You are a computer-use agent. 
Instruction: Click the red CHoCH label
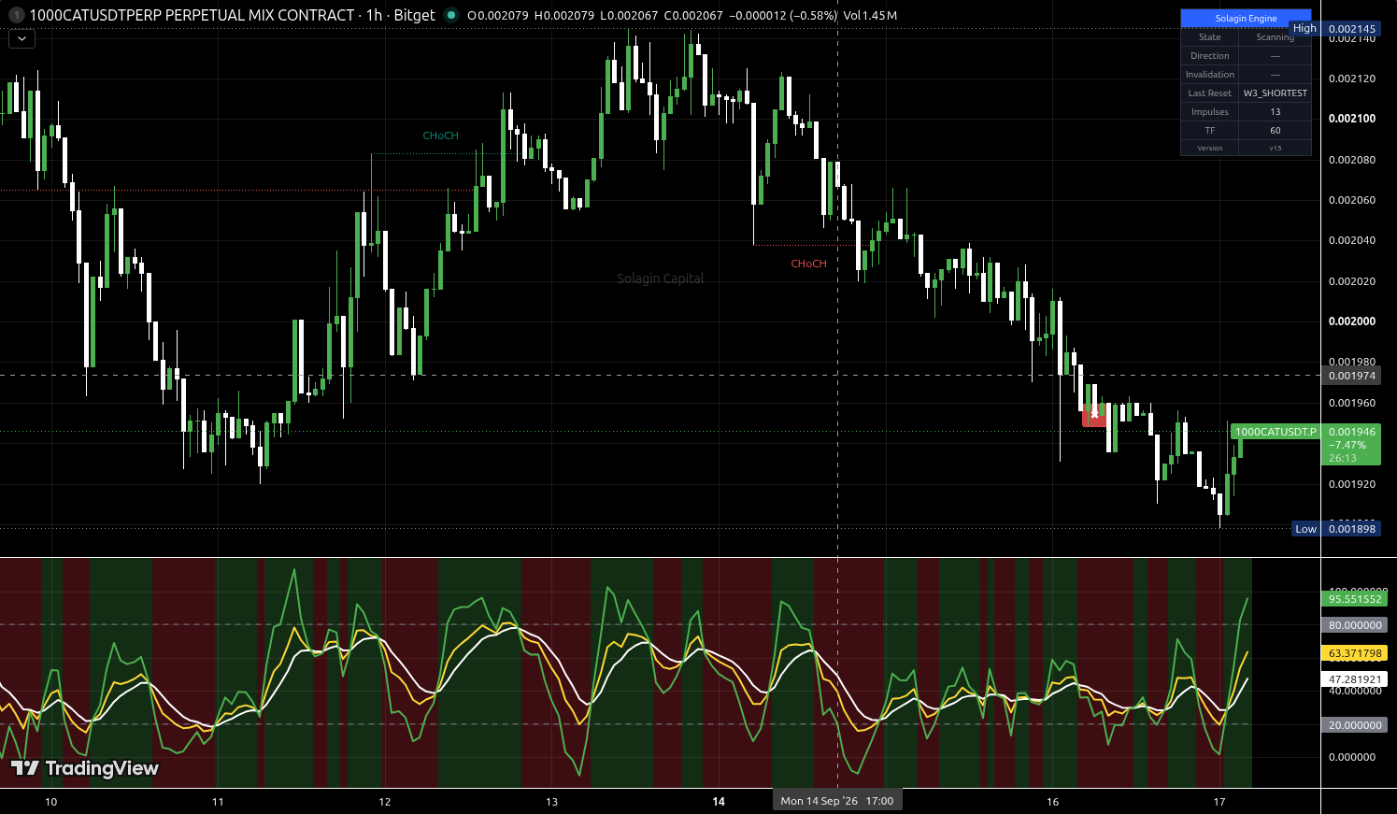click(808, 264)
